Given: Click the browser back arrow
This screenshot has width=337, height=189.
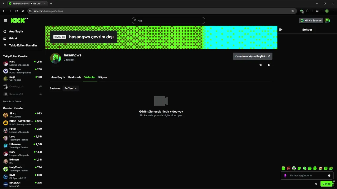Looking at the screenshot, I should point(4,11).
